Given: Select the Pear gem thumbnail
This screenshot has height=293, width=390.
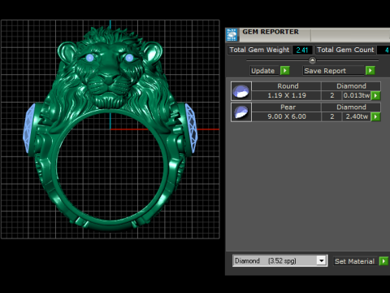Looking at the screenshot, I should [x=241, y=112].
